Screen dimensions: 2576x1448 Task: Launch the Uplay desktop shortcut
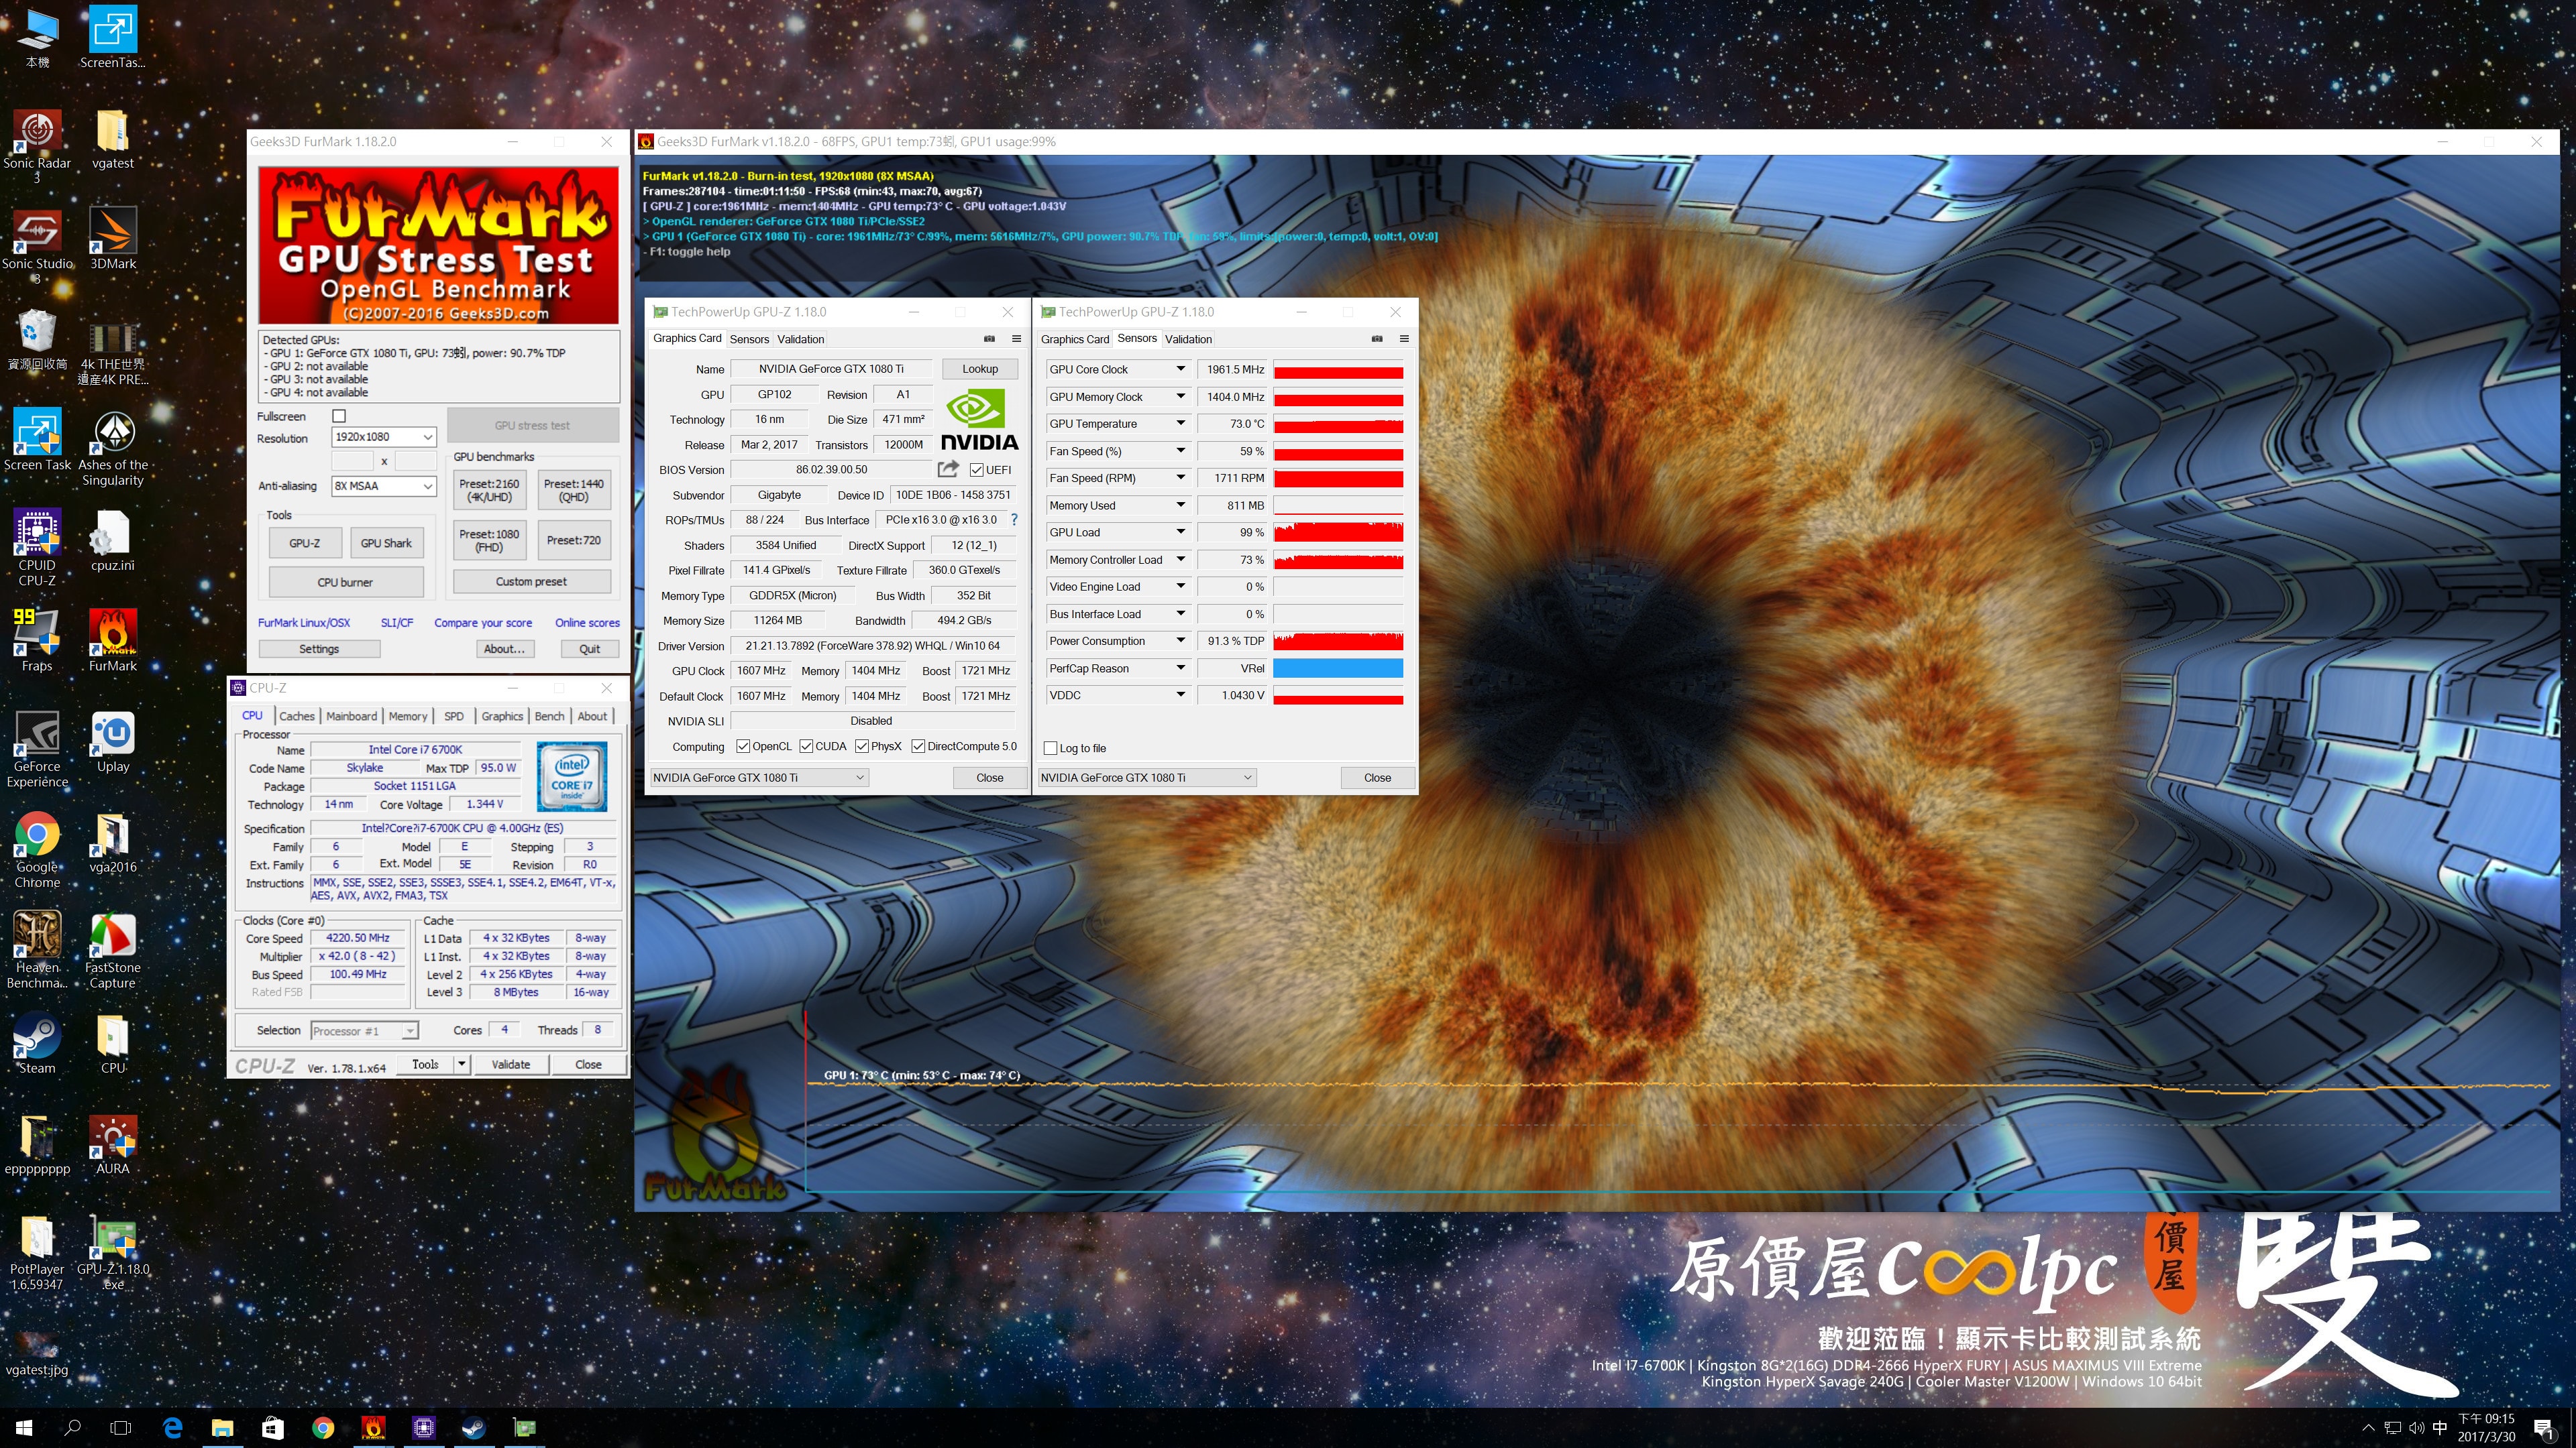[x=113, y=741]
